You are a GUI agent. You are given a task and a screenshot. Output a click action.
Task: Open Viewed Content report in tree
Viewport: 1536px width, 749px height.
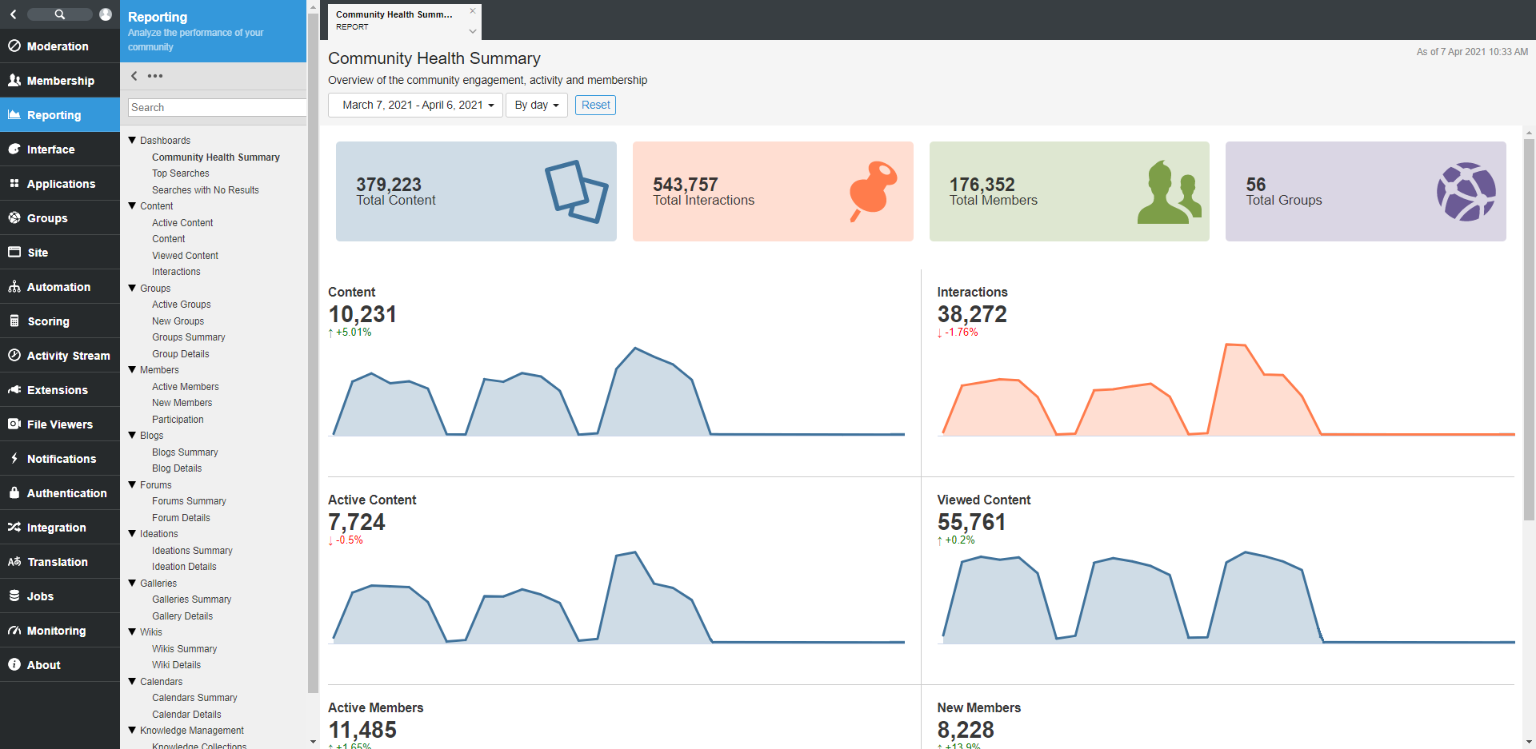(x=185, y=256)
